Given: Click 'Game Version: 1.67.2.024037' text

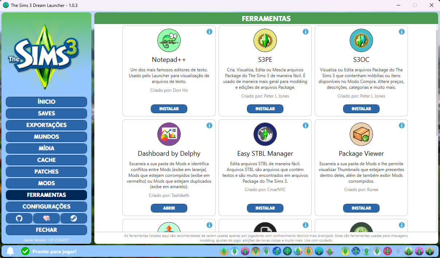Looking at the screenshot, I should [x=46, y=240].
